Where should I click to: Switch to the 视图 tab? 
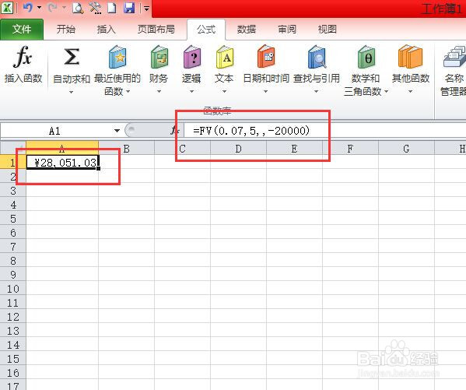(x=328, y=29)
